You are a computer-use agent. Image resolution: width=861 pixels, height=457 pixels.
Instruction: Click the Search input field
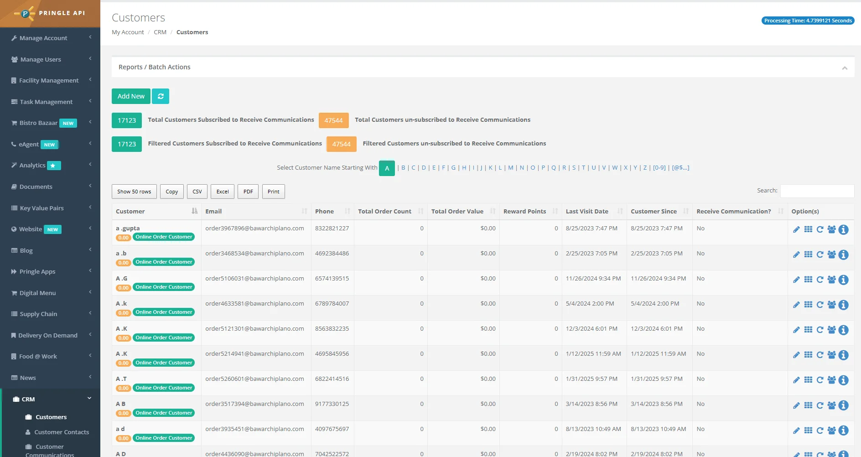click(817, 191)
